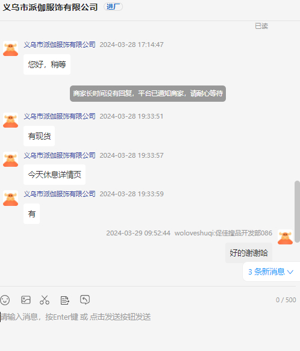Open the chat history icon
The image size is (300, 351).
point(85,300)
